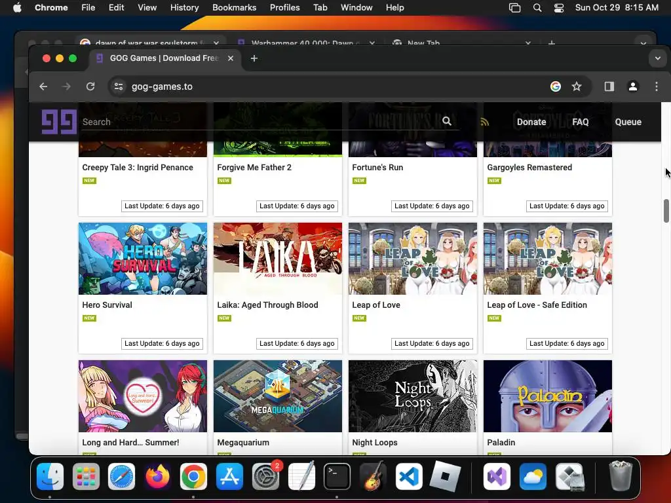Open the Profiles menu
The width and height of the screenshot is (671, 503).
(x=284, y=8)
